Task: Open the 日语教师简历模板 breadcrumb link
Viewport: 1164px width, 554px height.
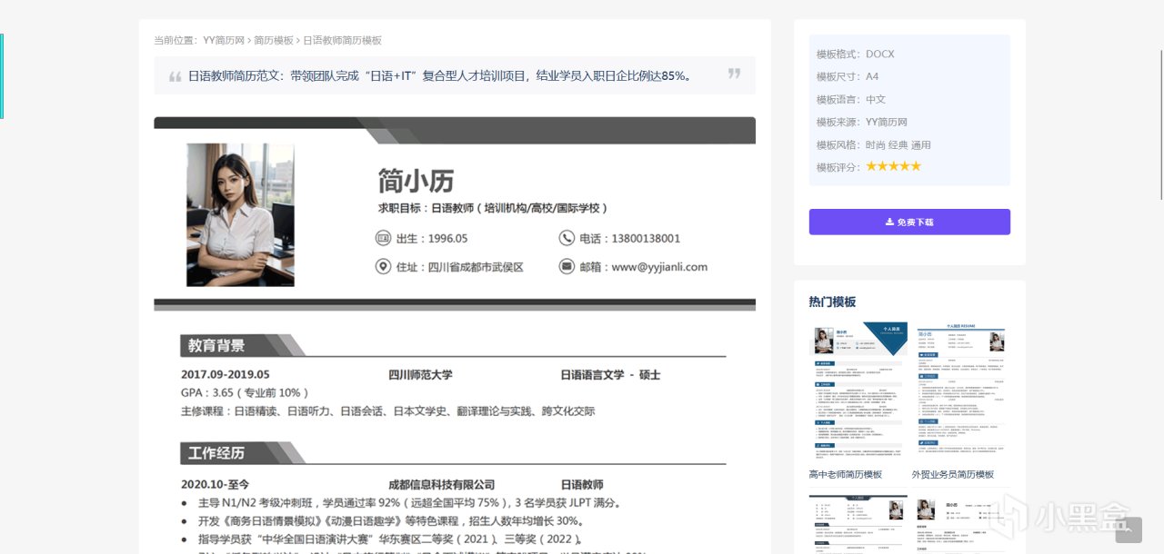Action: (342, 40)
